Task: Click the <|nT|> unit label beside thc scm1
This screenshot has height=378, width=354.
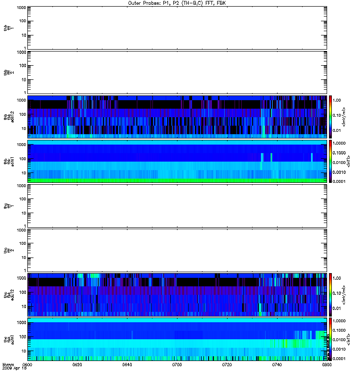Action: tap(348, 339)
